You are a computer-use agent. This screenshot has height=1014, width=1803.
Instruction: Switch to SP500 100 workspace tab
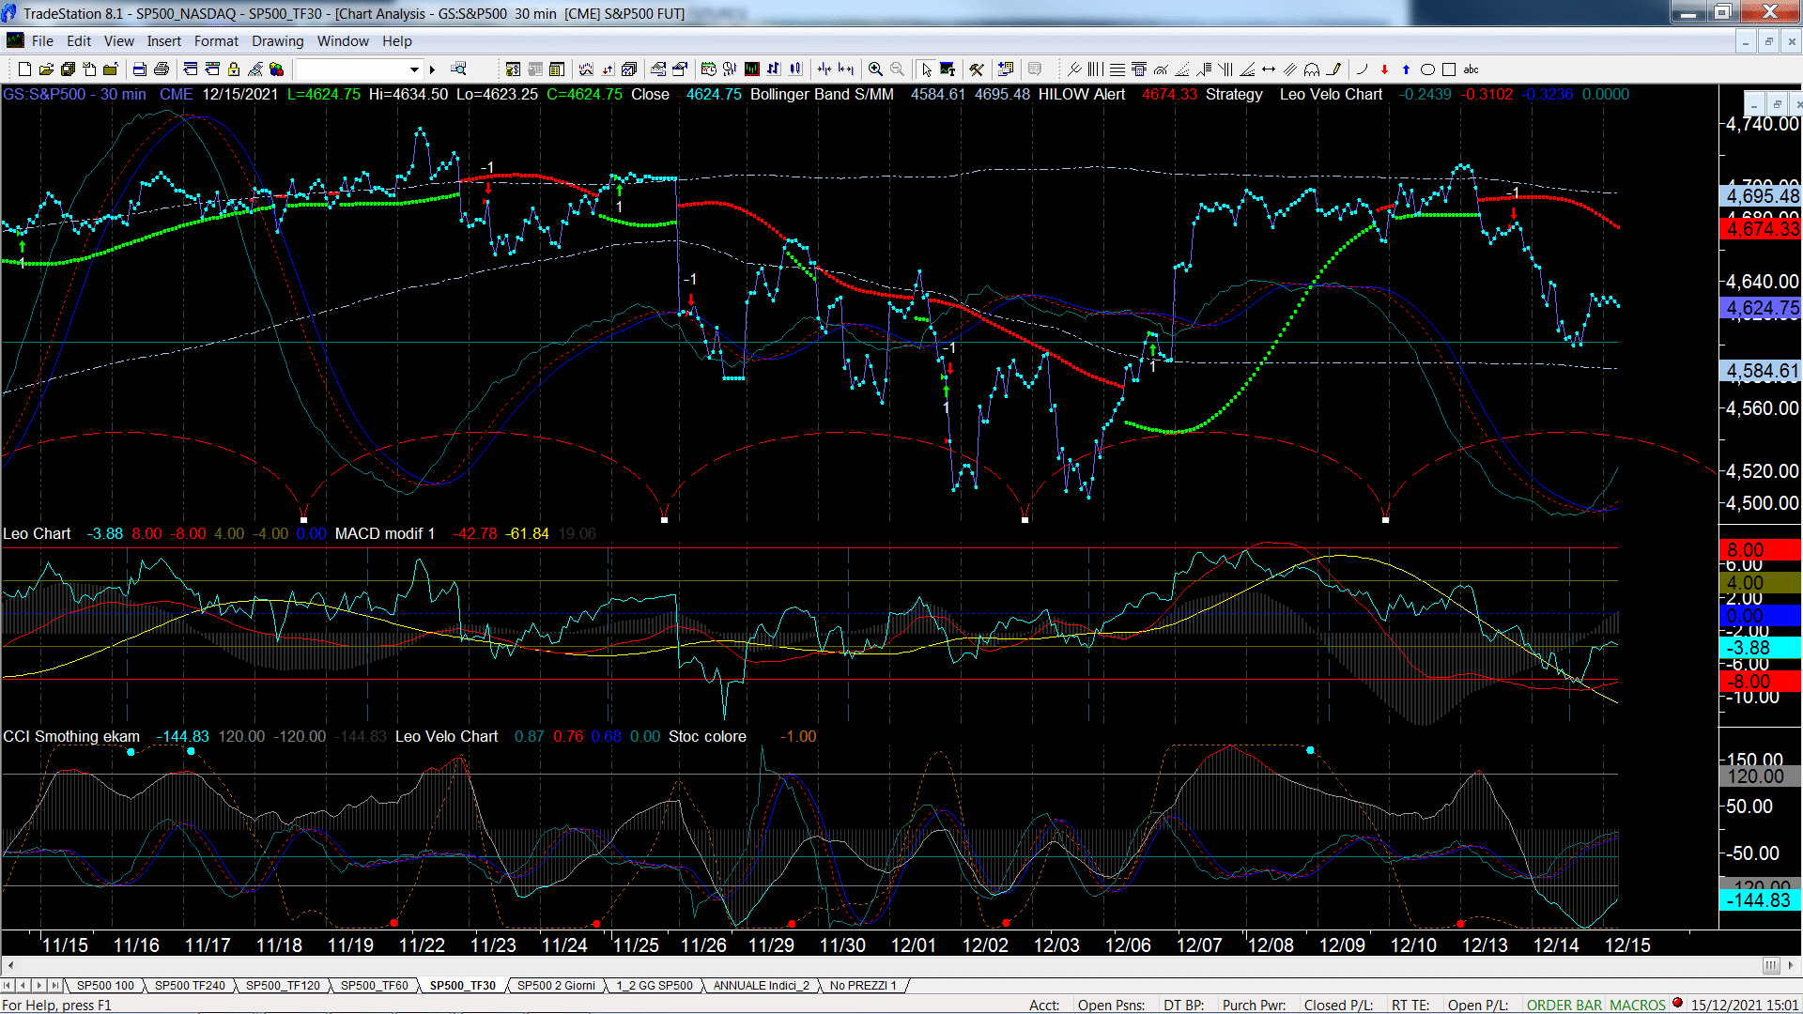(105, 985)
